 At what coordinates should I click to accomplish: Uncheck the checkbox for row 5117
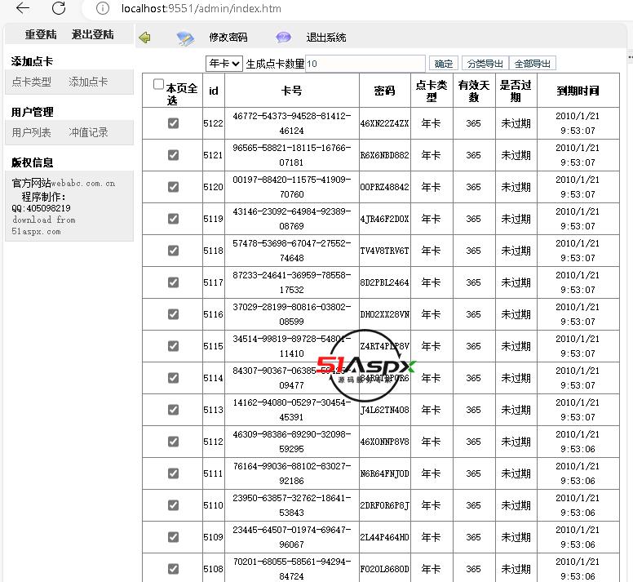(x=173, y=282)
